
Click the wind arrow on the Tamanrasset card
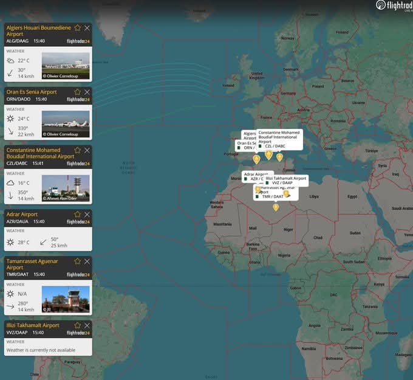click(10, 306)
